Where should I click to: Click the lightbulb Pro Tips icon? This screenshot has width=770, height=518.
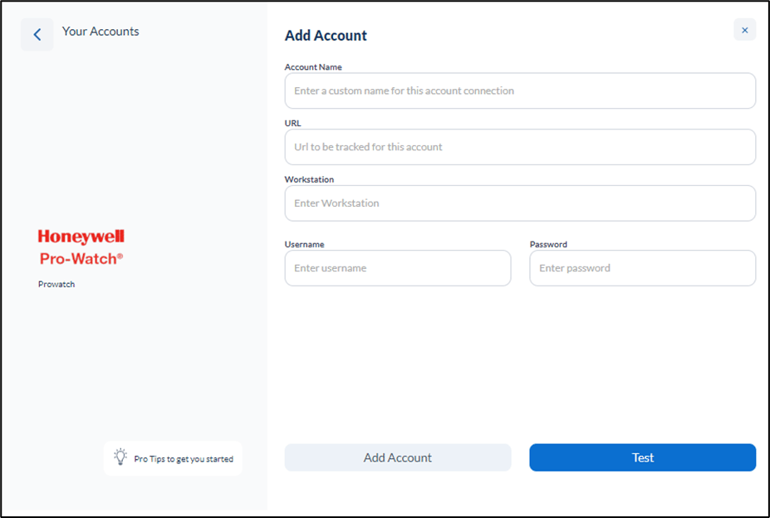click(120, 457)
